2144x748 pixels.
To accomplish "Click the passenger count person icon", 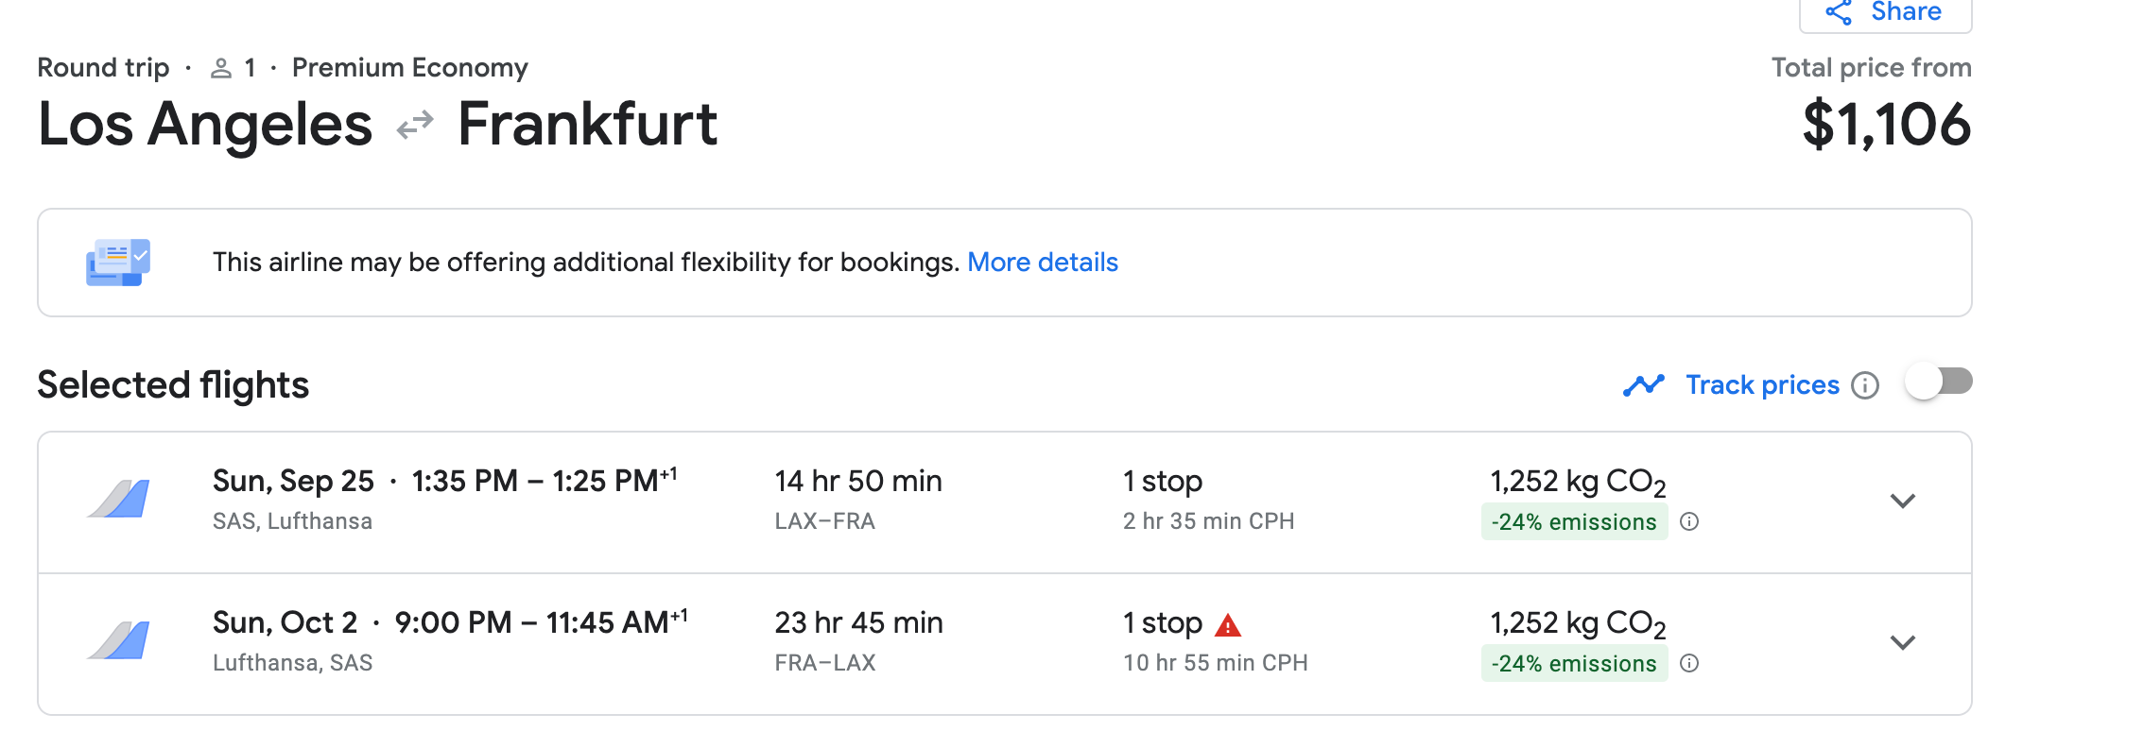I will [223, 67].
